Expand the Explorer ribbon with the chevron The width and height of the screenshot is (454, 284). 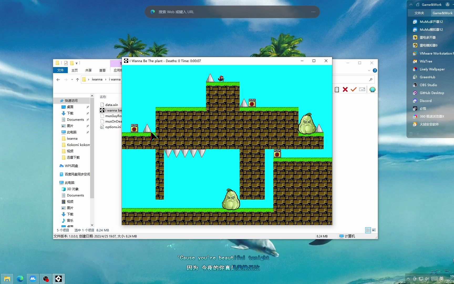(369, 70)
